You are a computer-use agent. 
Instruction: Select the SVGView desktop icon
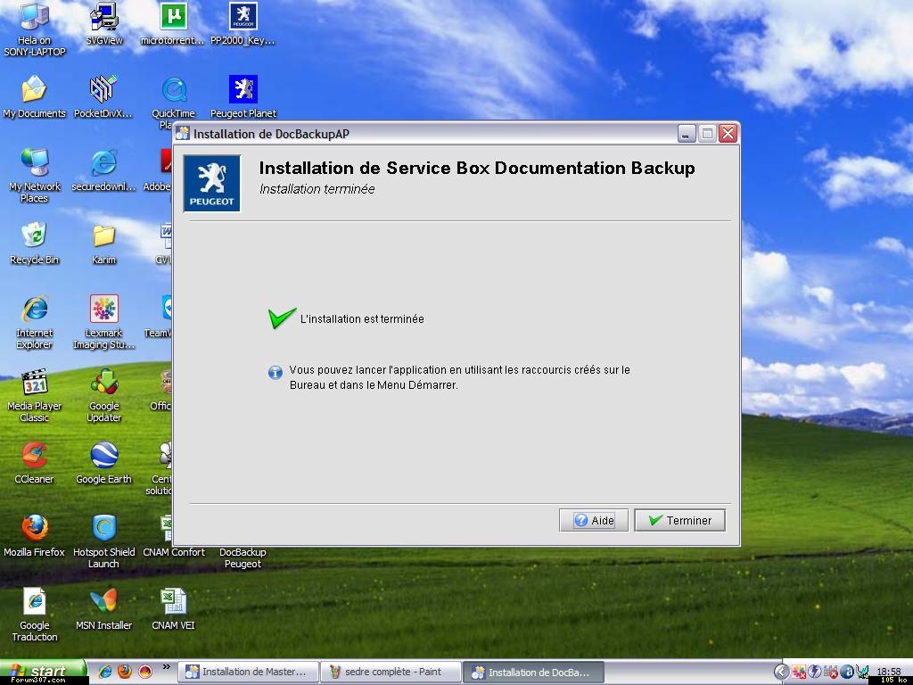(x=104, y=24)
